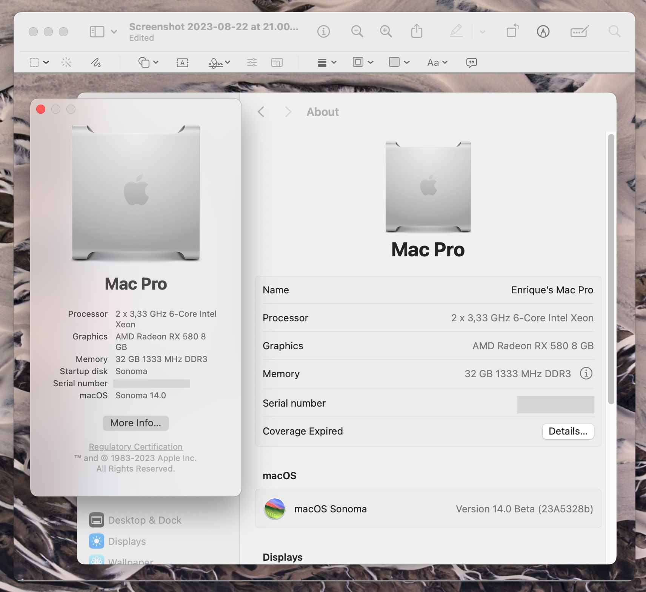646x592 pixels.
Task: Click the Memory info icon in About
Action: coord(586,373)
